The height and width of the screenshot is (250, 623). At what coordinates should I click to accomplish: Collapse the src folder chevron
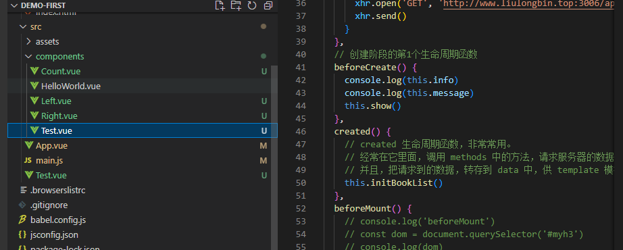pyautogui.click(x=23, y=26)
